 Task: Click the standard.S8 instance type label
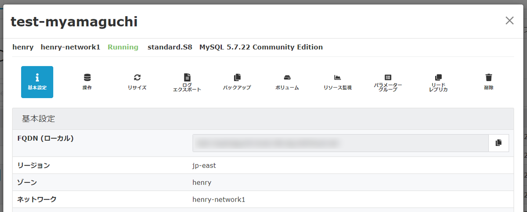click(x=170, y=47)
